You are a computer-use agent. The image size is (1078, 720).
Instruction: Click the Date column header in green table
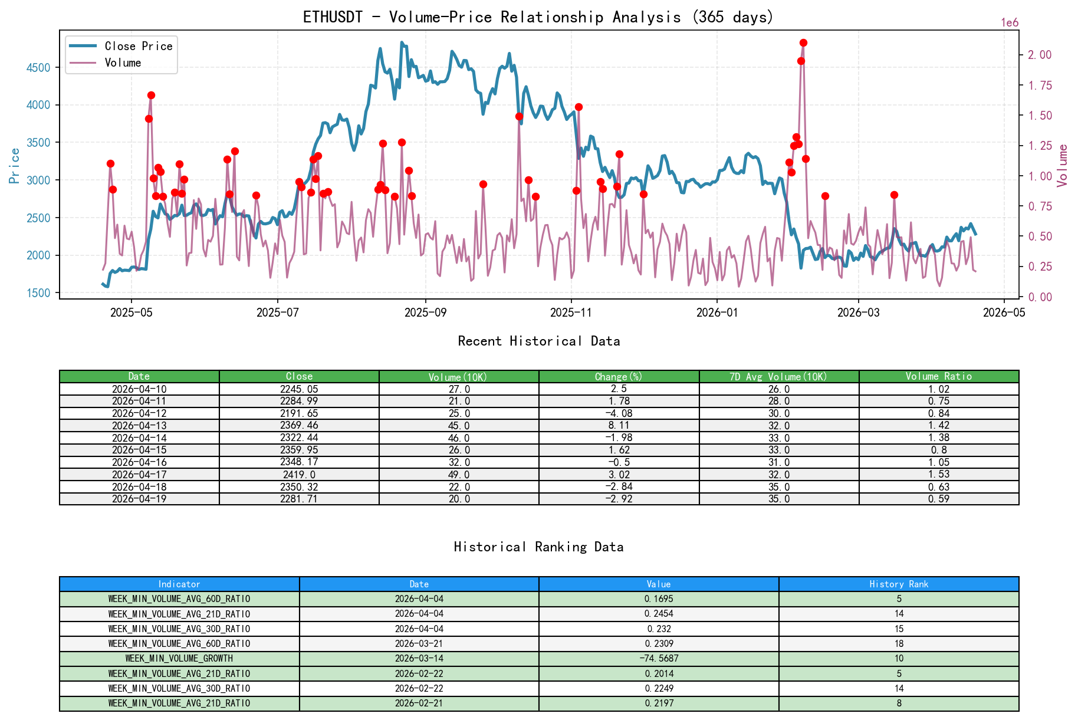(139, 376)
